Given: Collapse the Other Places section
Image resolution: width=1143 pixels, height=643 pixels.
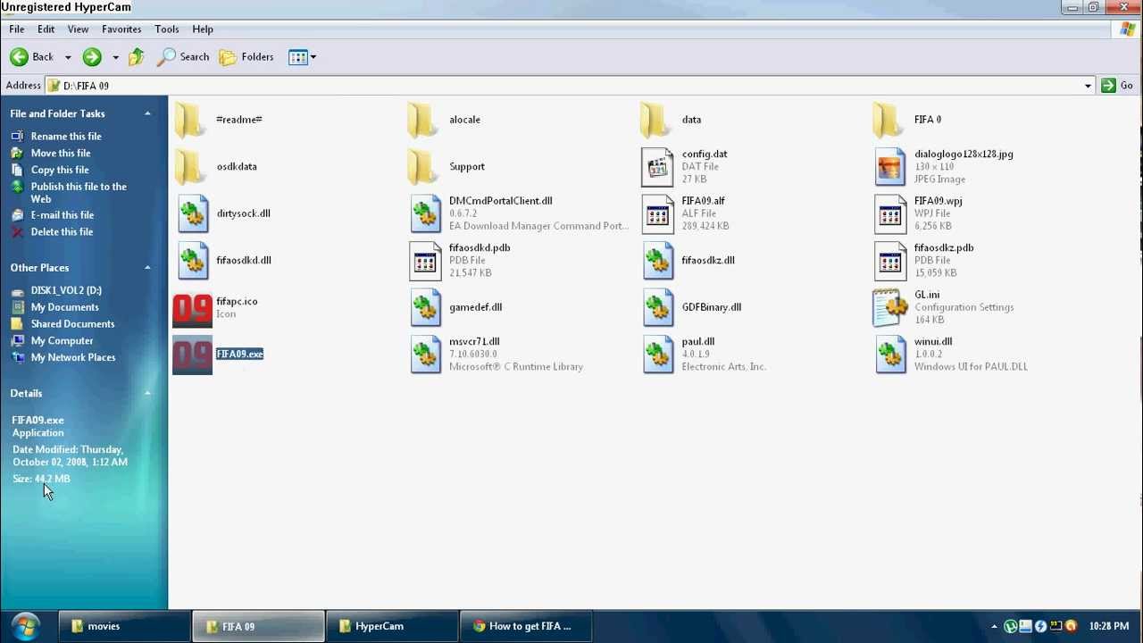Looking at the screenshot, I should [147, 268].
